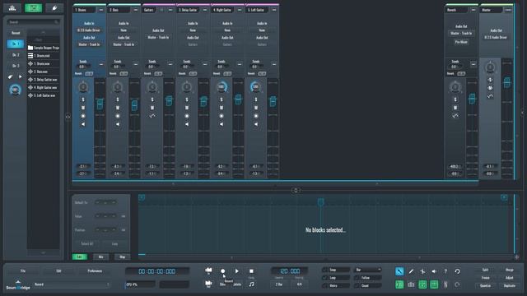Viewport: 527px width, 296px height.
Task: Click the automation icon on Reverb channel
Action: pyautogui.click(x=455, y=116)
